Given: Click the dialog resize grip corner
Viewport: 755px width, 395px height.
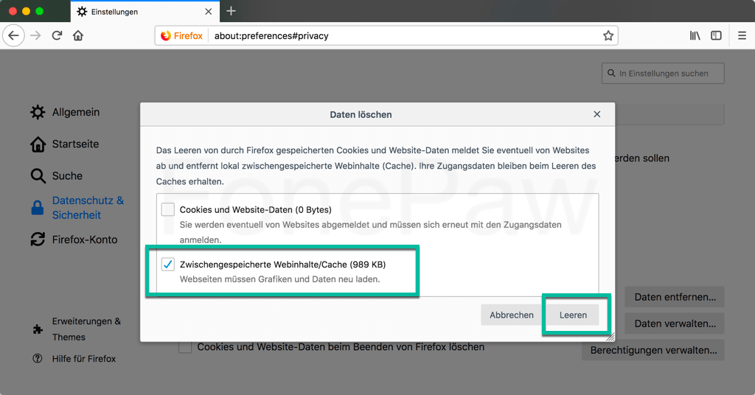Looking at the screenshot, I should [610, 338].
